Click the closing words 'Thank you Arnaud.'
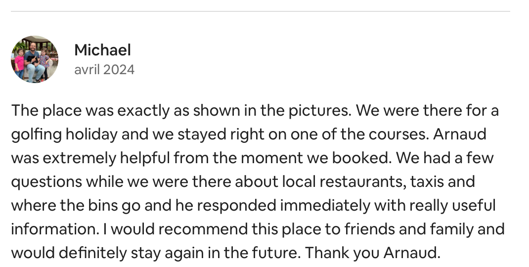The width and height of the screenshot is (529, 267). pyautogui.click(x=372, y=253)
